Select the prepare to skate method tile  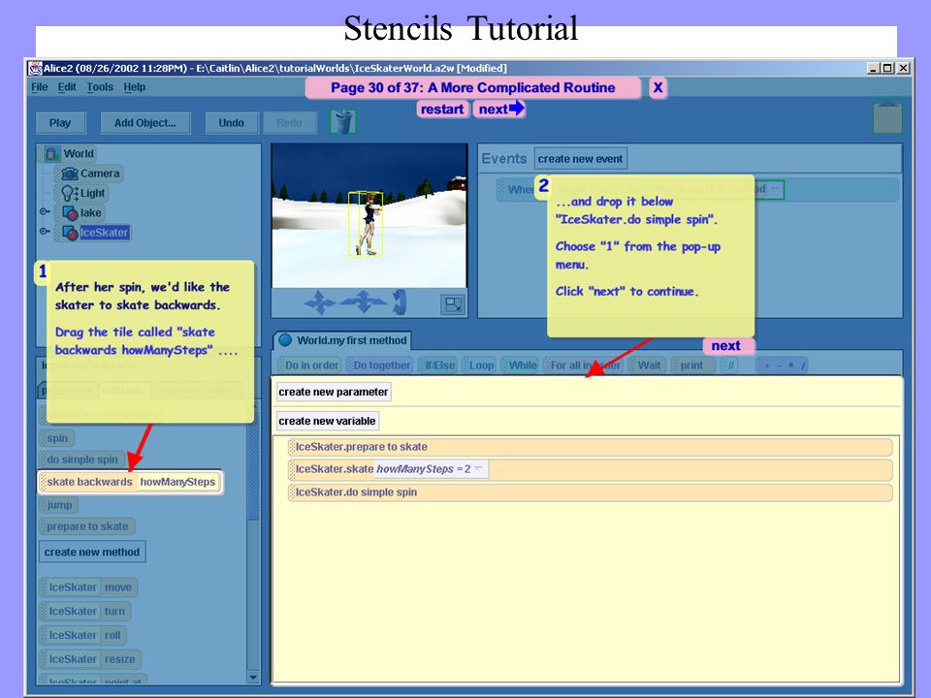tap(86, 526)
